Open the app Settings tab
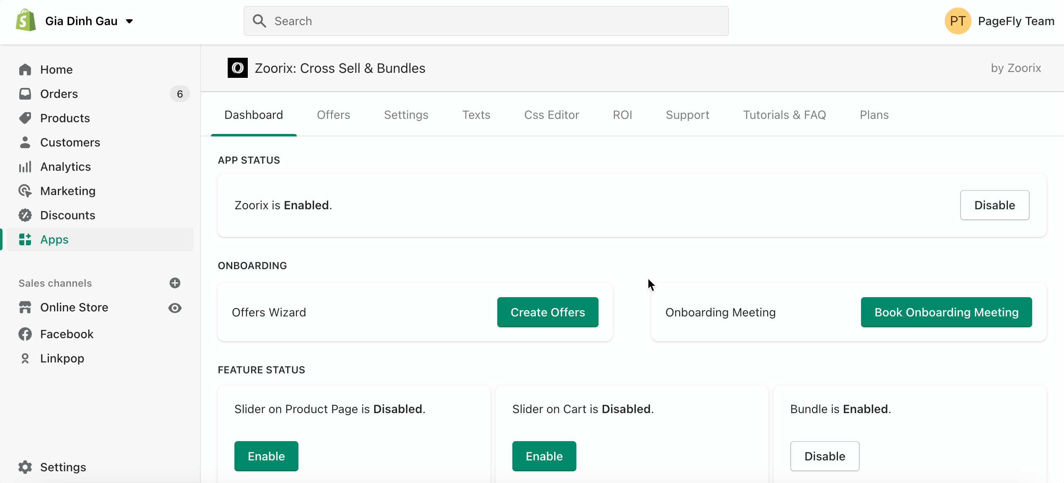 pyautogui.click(x=406, y=115)
